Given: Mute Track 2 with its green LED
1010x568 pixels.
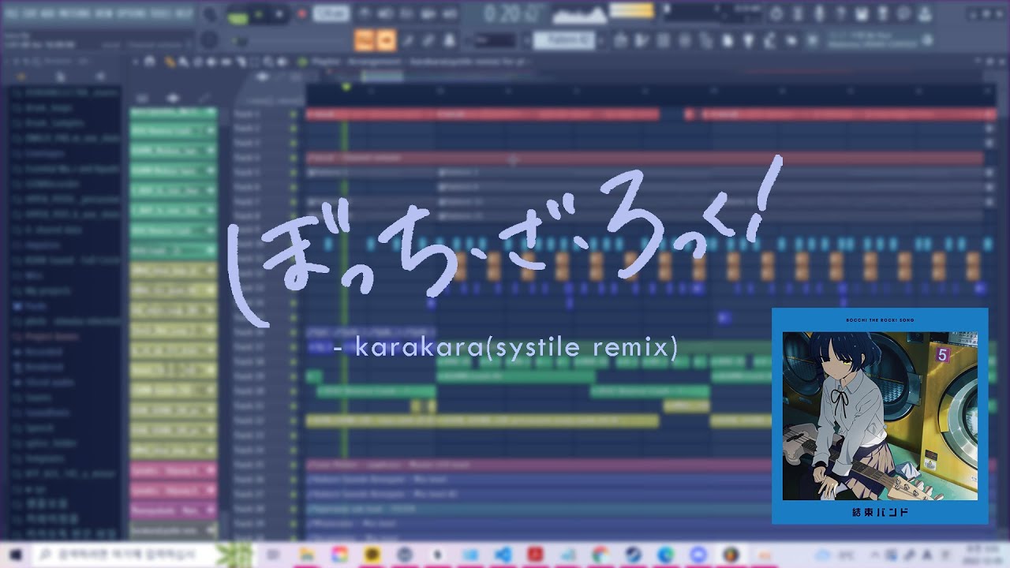Looking at the screenshot, I should [294, 129].
